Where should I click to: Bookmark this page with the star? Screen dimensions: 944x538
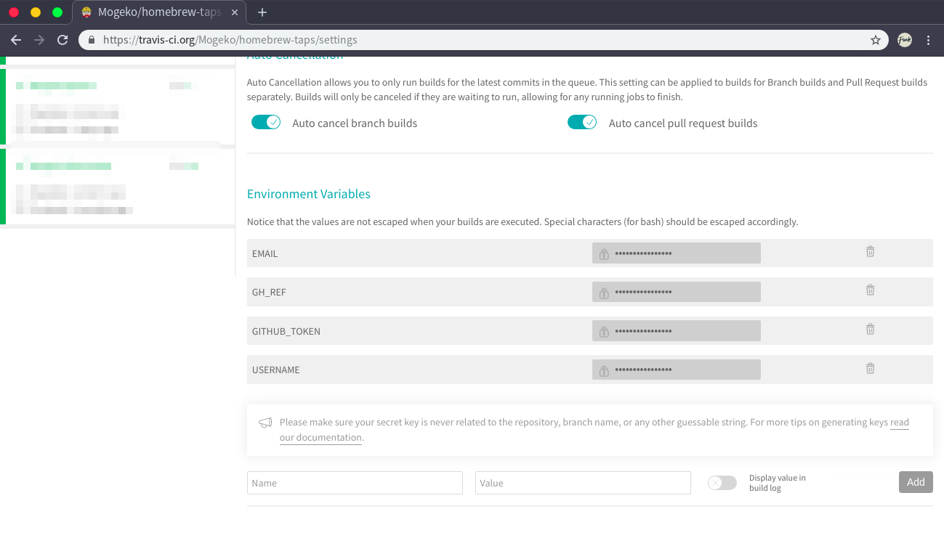876,40
